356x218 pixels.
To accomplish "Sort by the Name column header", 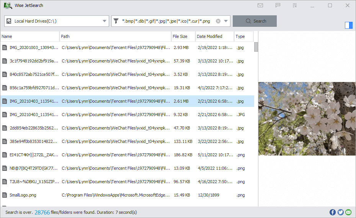I will [x=30, y=36].
